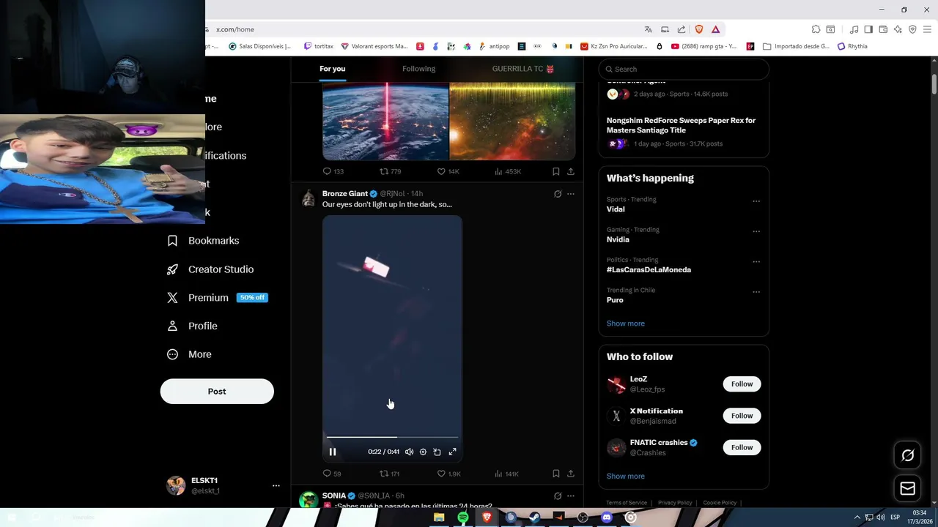Open options for Vidal trend
This screenshot has height=527, width=938.
(x=756, y=201)
